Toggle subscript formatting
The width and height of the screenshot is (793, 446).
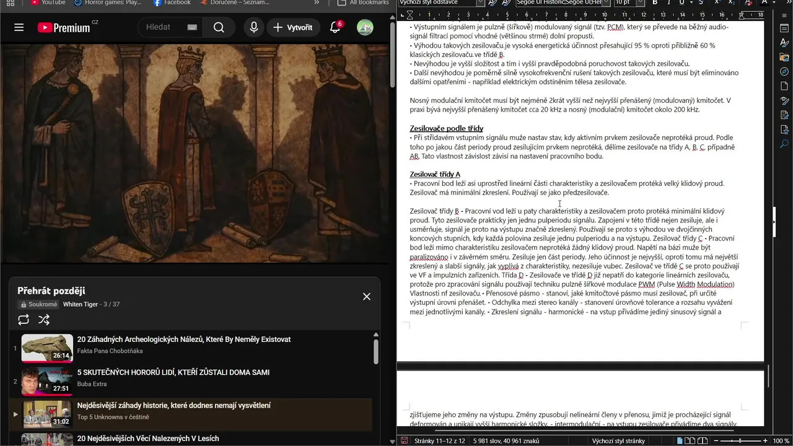(x=732, y=2)
